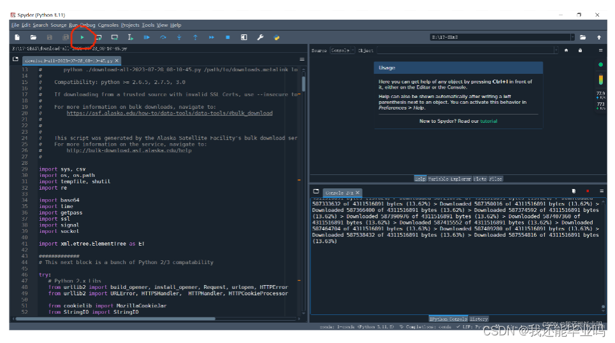Open the Projects menu
Viewport: 615px width, 343px height.
pyautogui.click(x=130, y=25)
